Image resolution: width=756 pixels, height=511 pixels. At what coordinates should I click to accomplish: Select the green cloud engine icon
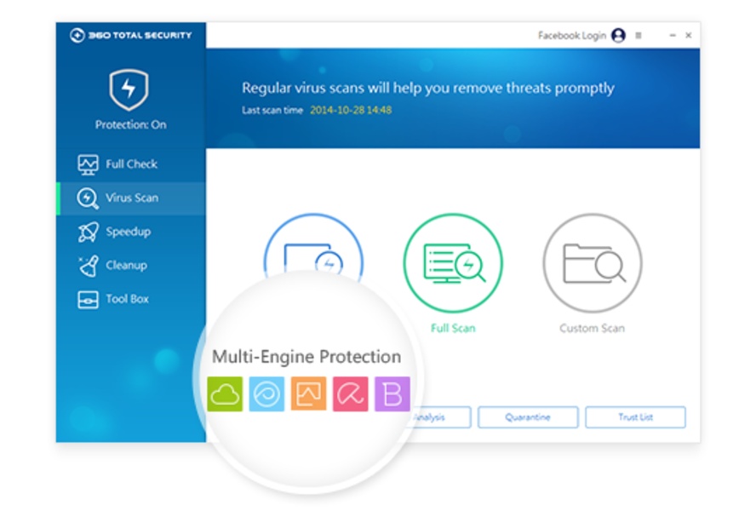coord(225,394)
